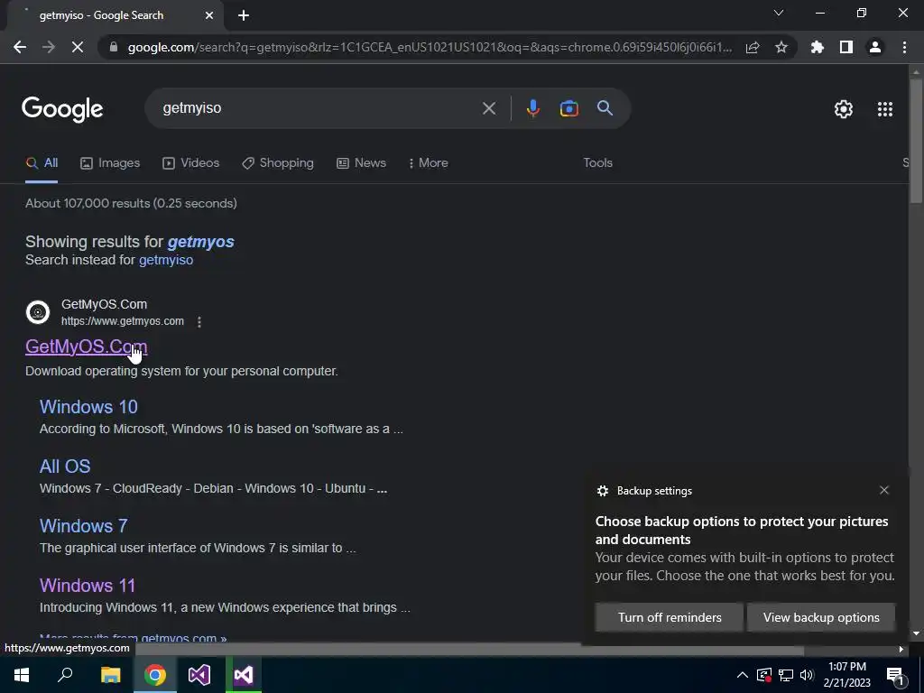This screenshot has width=924, height=693.
Task: Open result options three dots
Action: pyautogui.click(x=199, y=322)
